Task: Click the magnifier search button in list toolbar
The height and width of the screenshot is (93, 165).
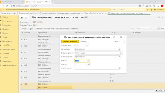Action: [x=156, y=29]
